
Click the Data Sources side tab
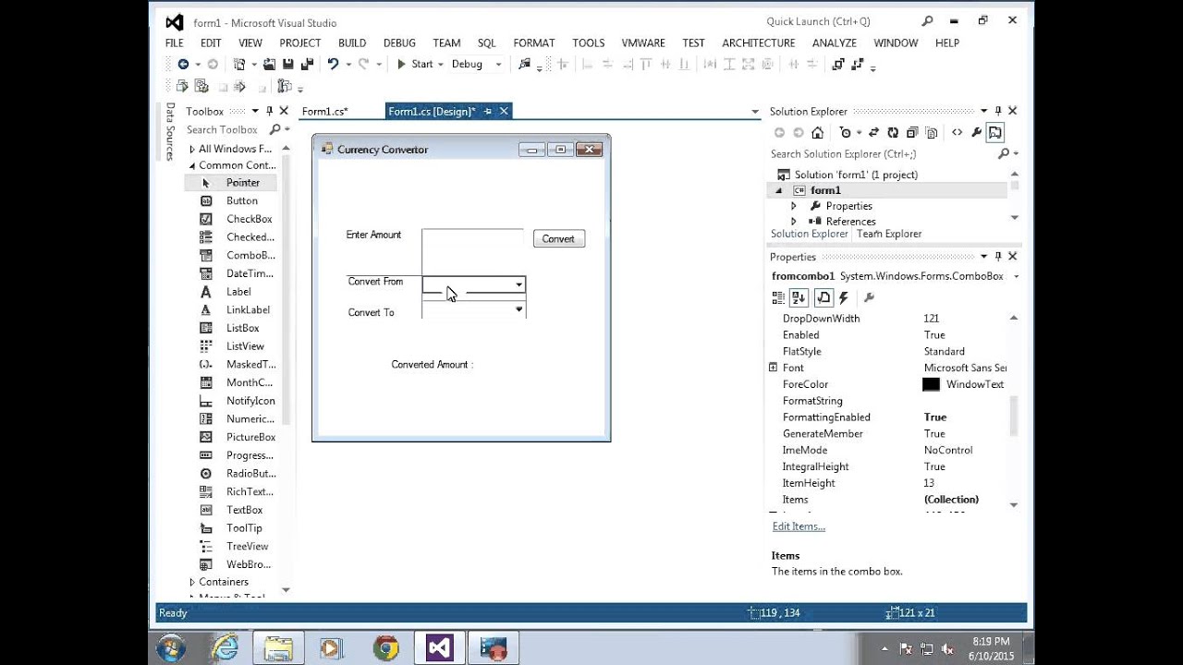coord(170,132)
